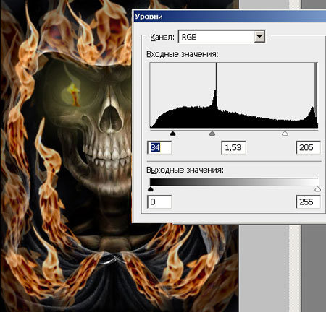Click the Канал dropdown arrow button
326x312 pixels.
[259, 37]
